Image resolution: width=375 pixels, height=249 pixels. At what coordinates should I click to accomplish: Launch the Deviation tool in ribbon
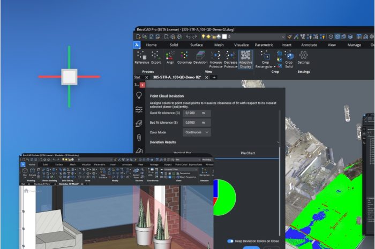[x=200, y=57]
